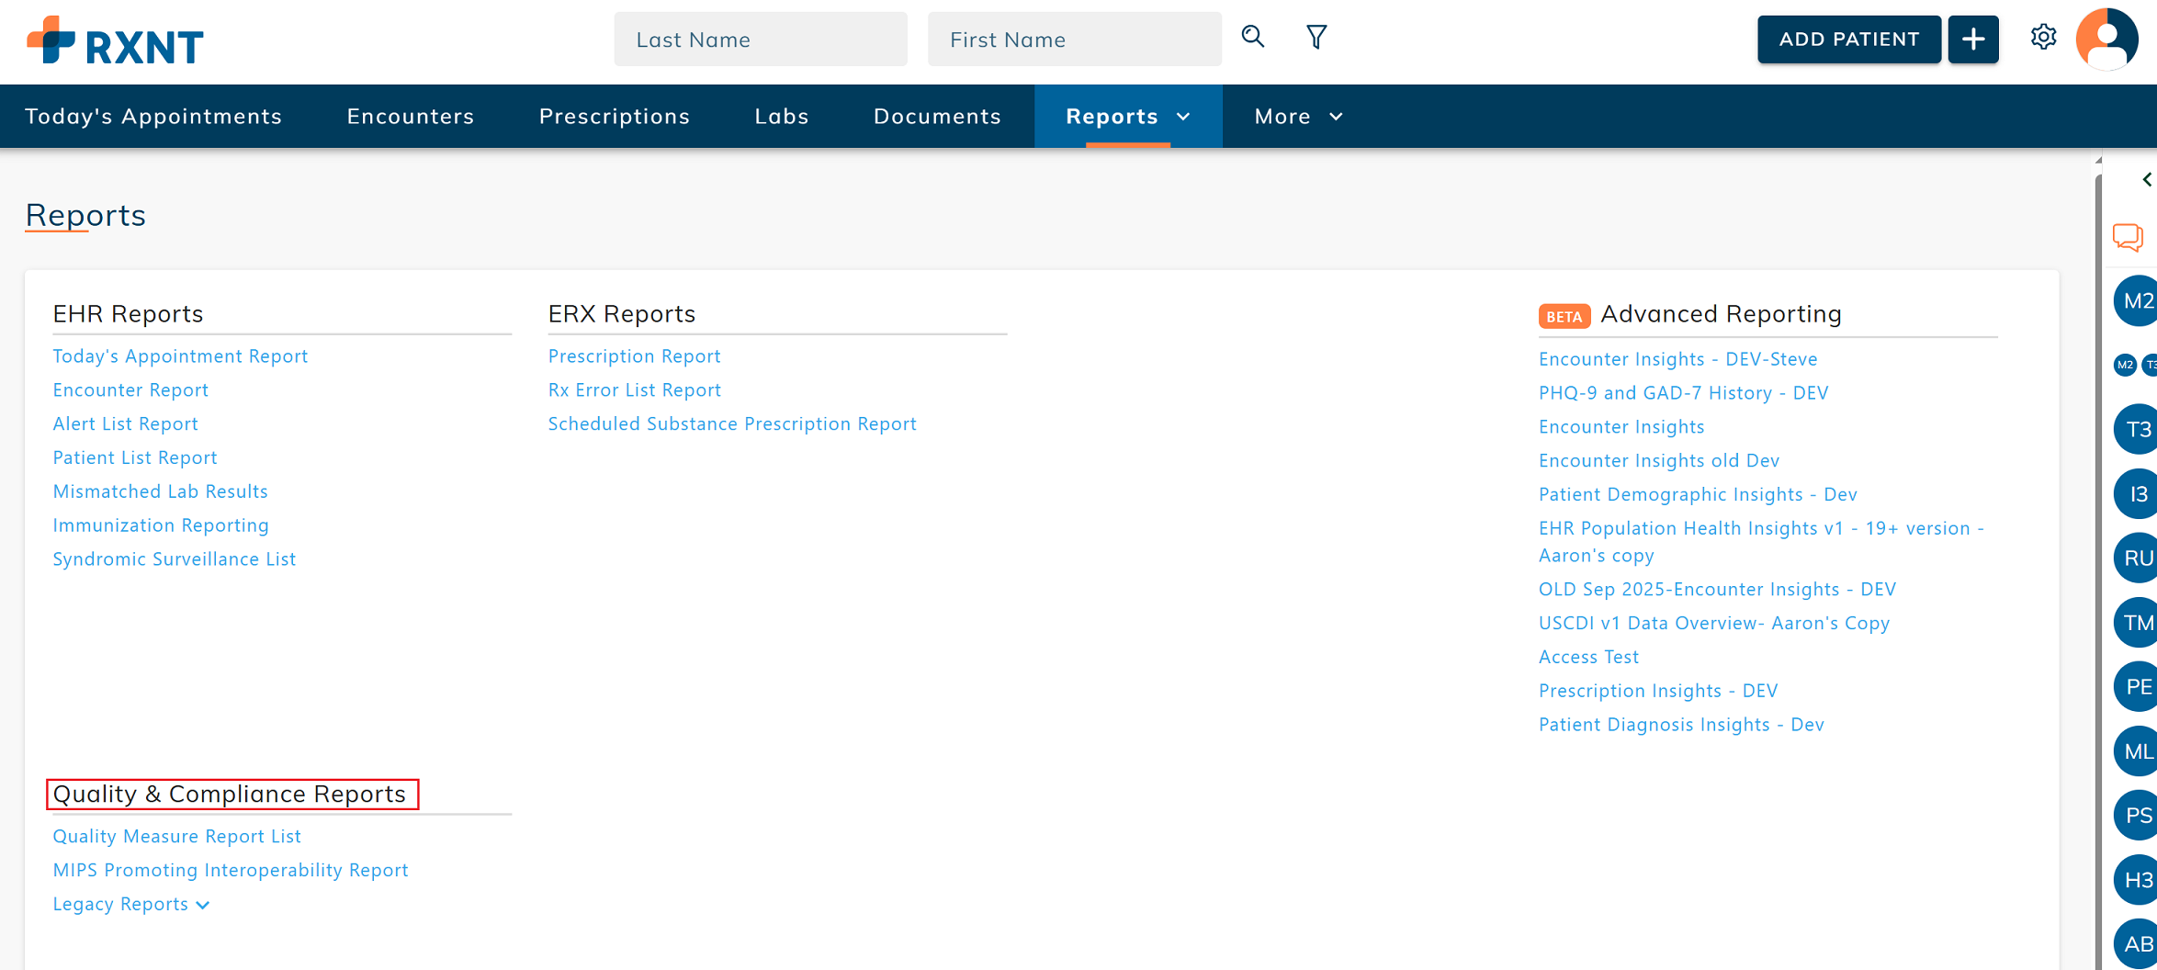Open MIPS Promoting Interoperability Report
2157x970 pixels.
click(231, 871)
